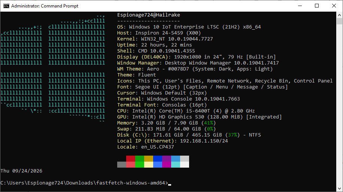Click the pale yellow color block in bottom row

click(x=149, y=165)
